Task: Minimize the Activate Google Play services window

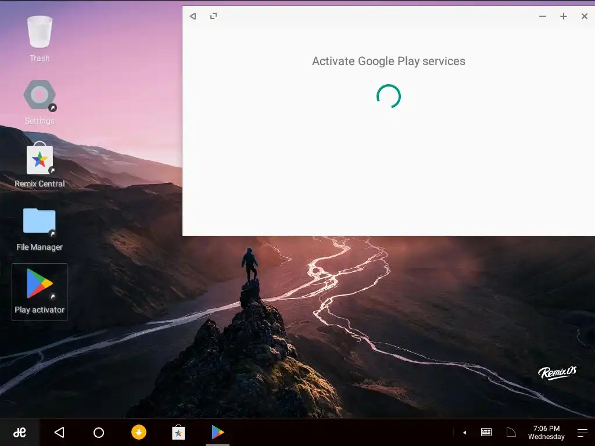Action: [x=543, y=16]
